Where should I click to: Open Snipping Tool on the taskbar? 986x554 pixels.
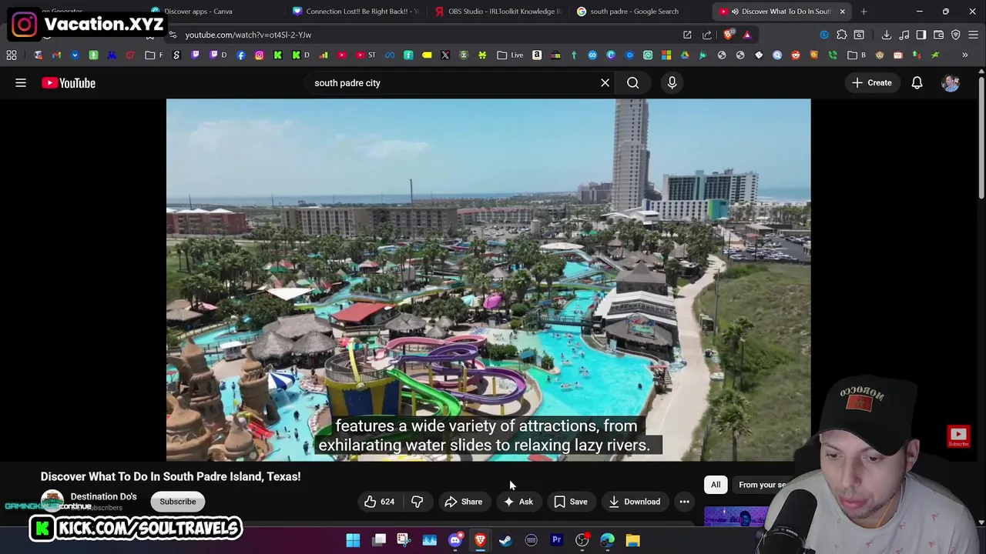pyautogui.click(x=404, y=540)
